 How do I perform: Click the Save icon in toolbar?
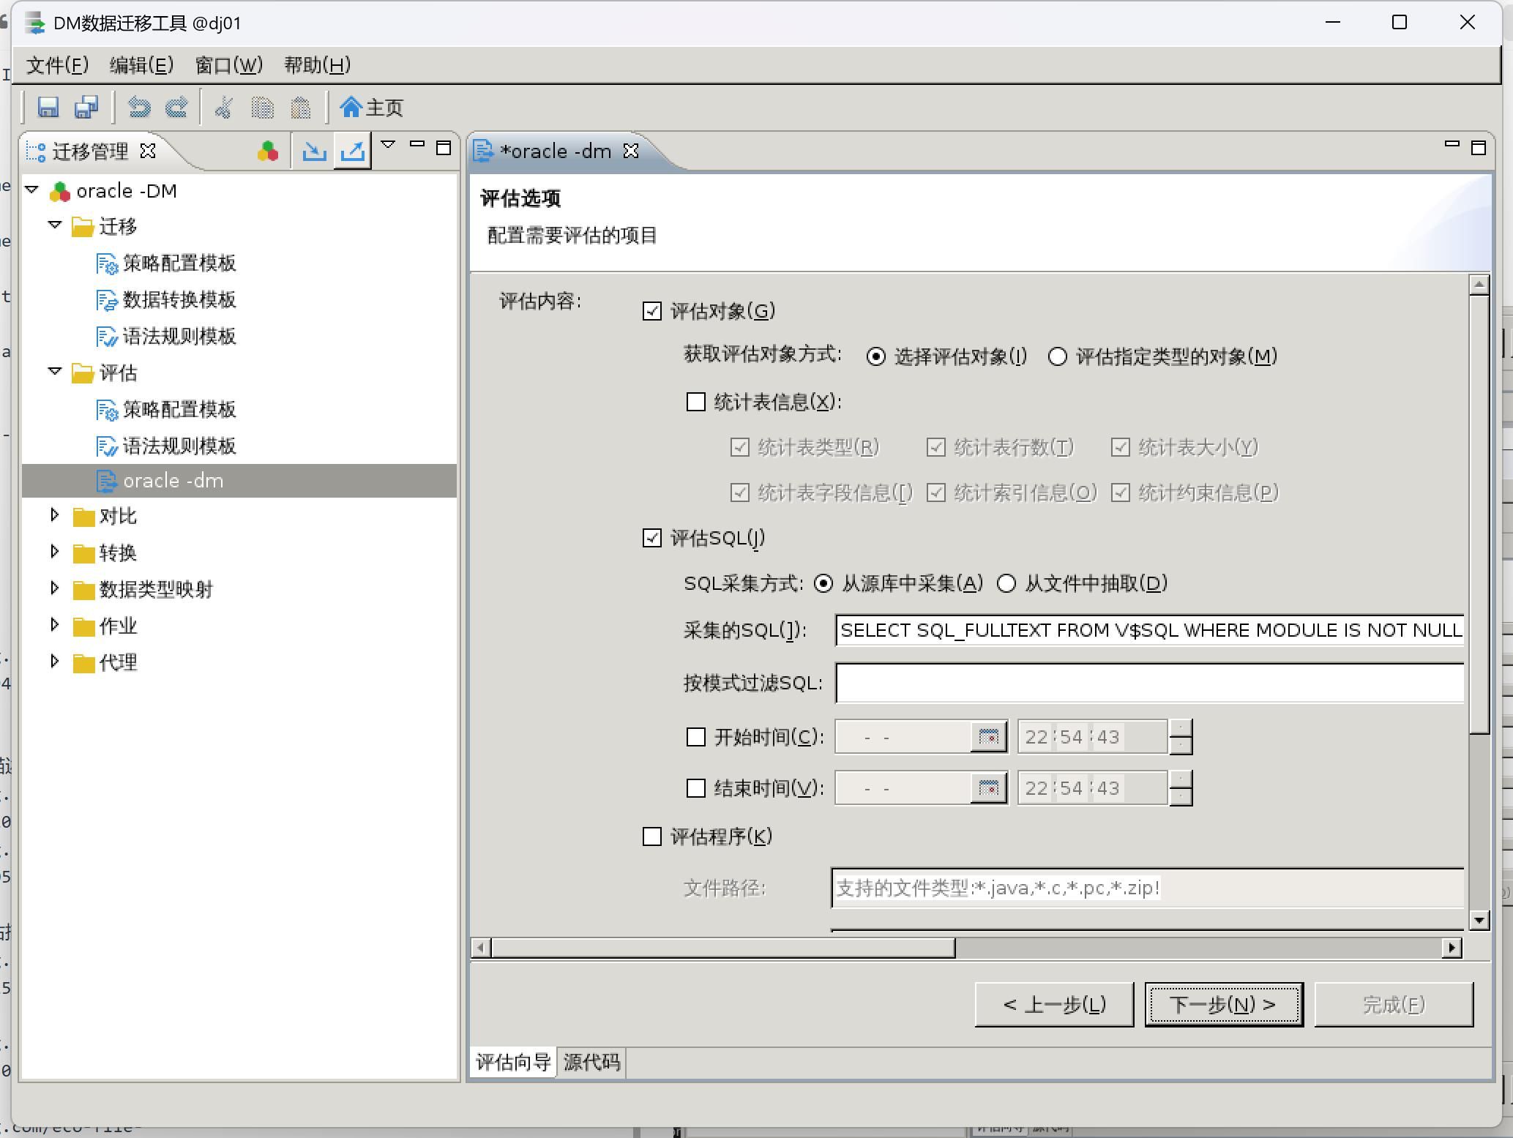(48, 108)
